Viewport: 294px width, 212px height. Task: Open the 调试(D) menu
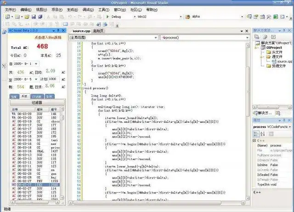(x=88, y=10)
